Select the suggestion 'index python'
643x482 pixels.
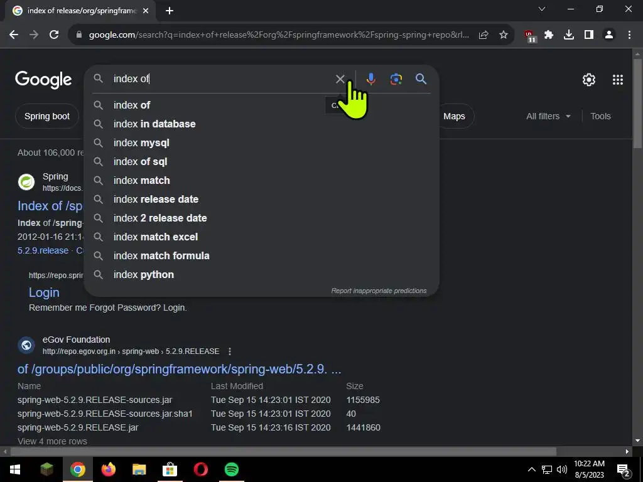point(261,275)
